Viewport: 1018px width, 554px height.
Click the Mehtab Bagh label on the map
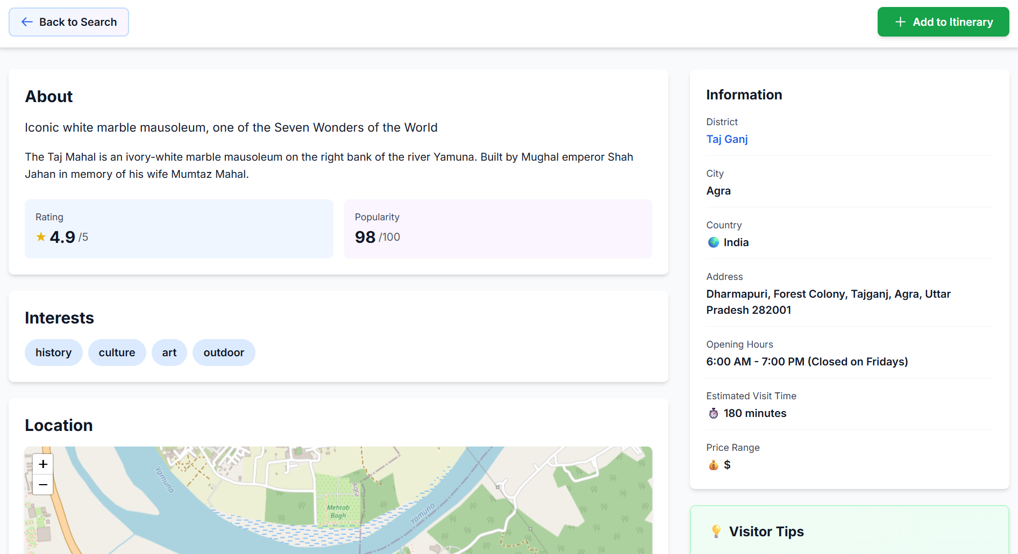point(338,512)
